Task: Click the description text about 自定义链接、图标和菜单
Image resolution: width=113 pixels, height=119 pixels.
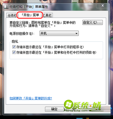Action: 43,24
